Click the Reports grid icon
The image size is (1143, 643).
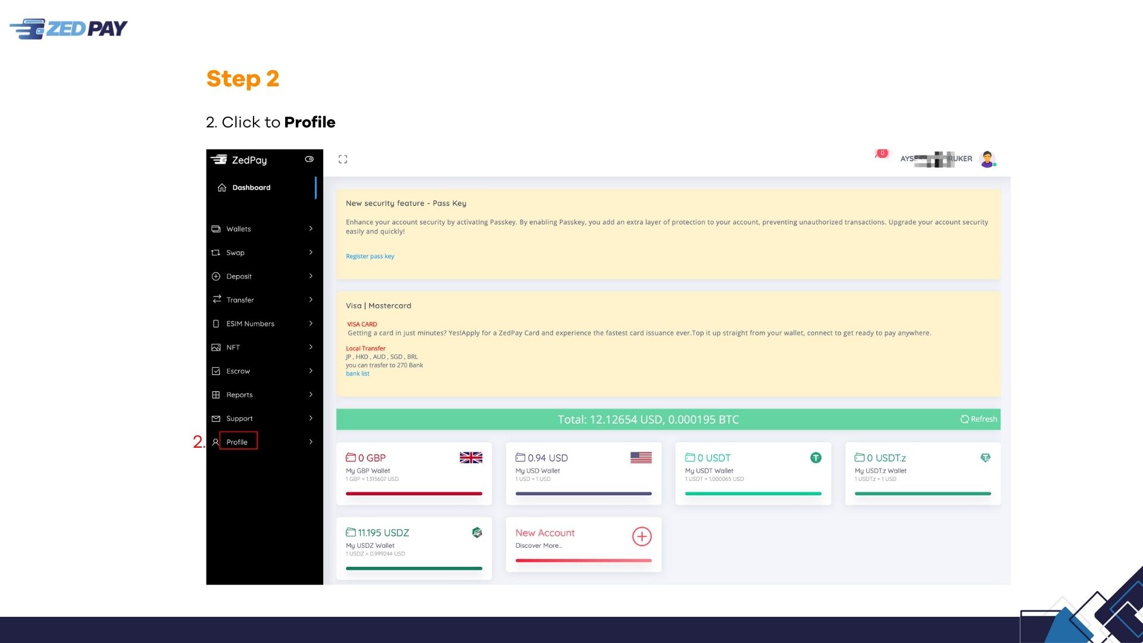(x=216, y=395)
